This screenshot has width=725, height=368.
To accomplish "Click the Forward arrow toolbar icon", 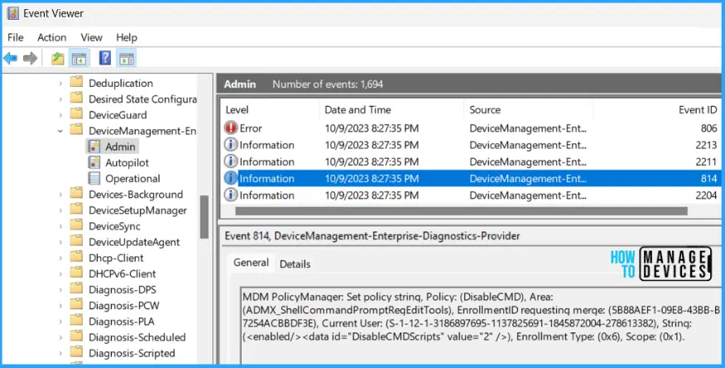I will click(x=30, y=58).
